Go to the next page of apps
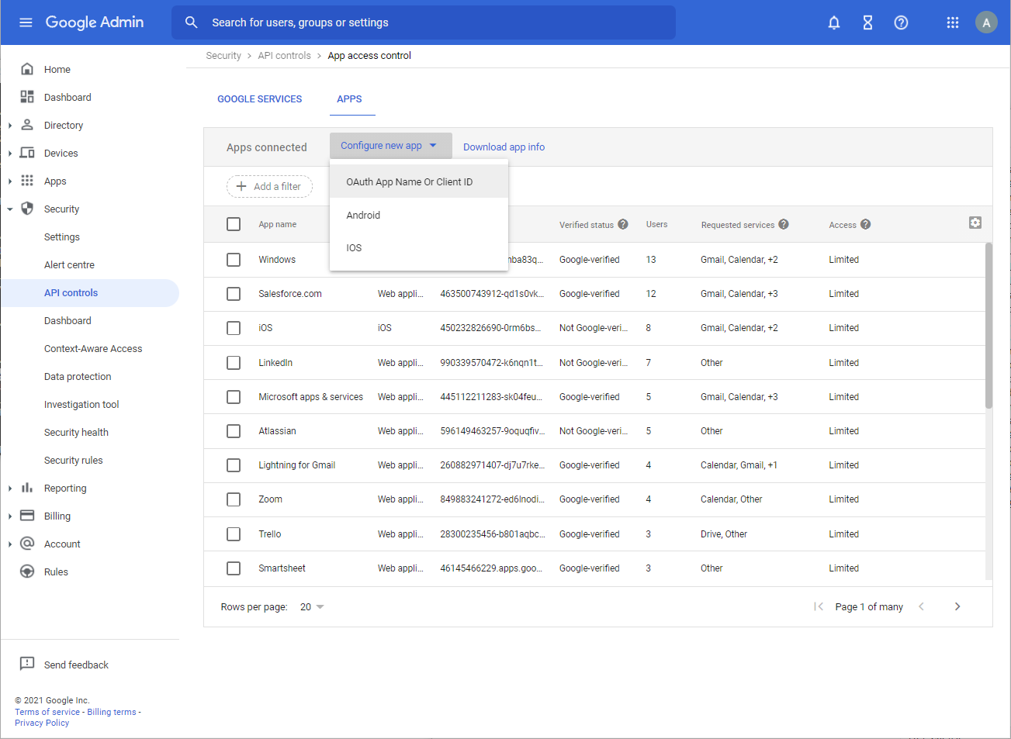This screenshot has height=739, width=1011. tap(957, 606)
